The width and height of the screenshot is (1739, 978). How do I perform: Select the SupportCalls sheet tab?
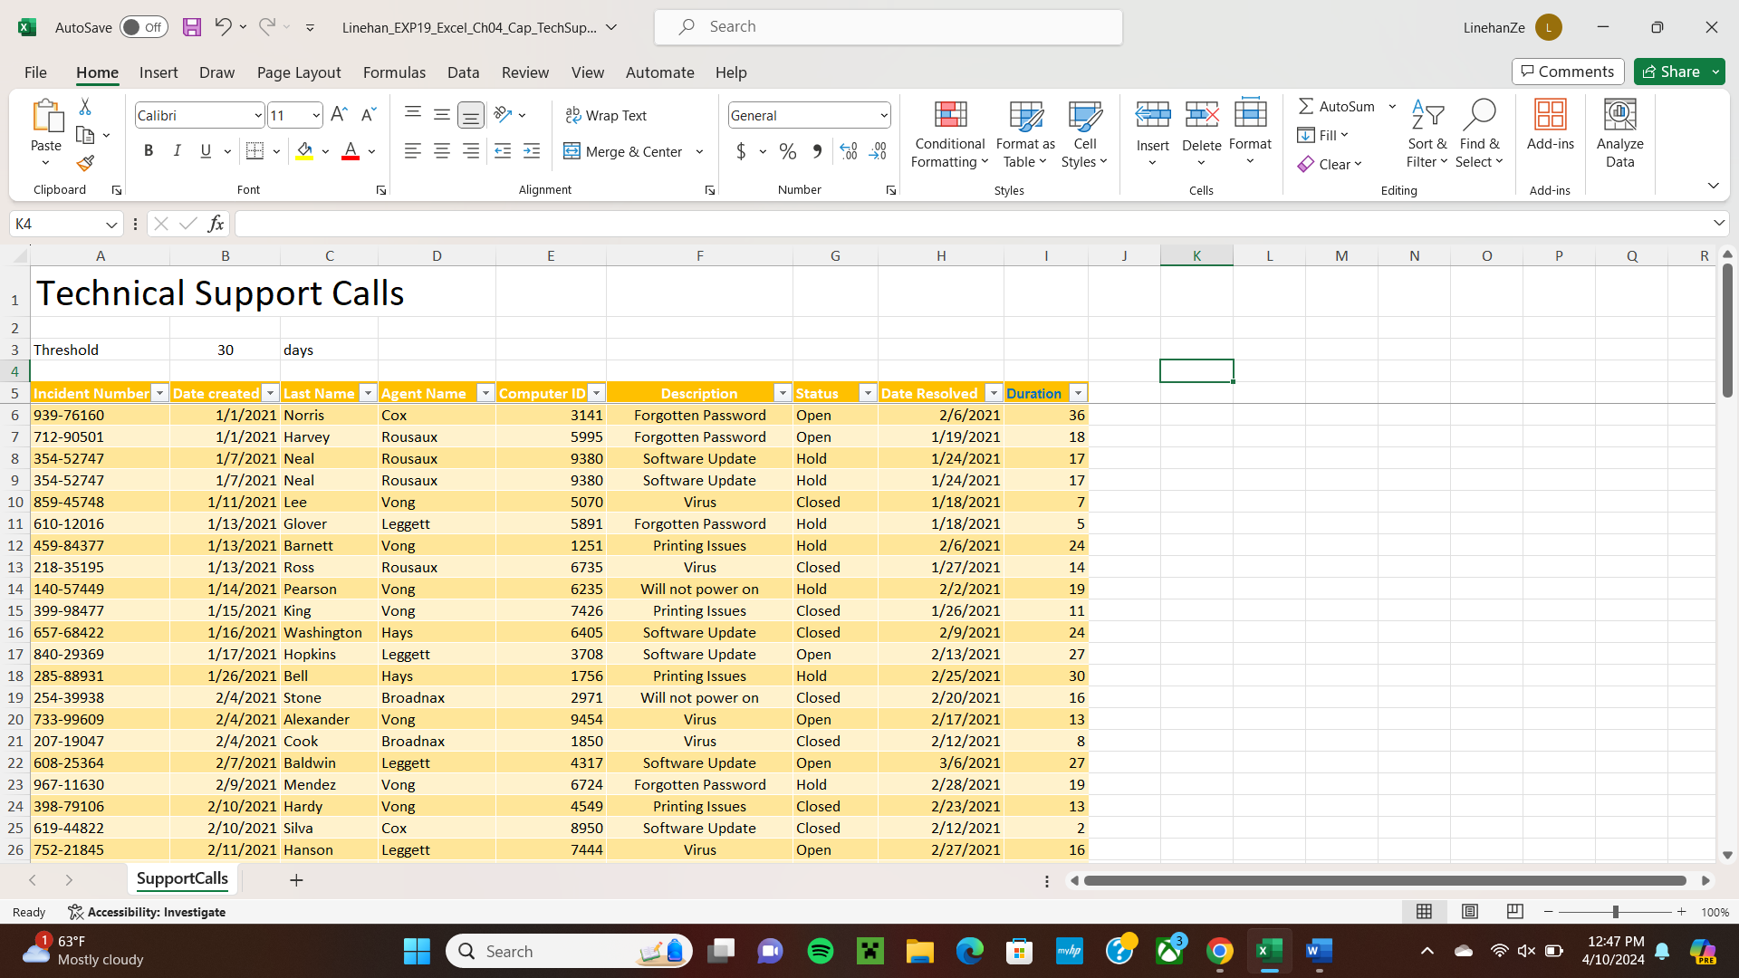click(182, 878)
